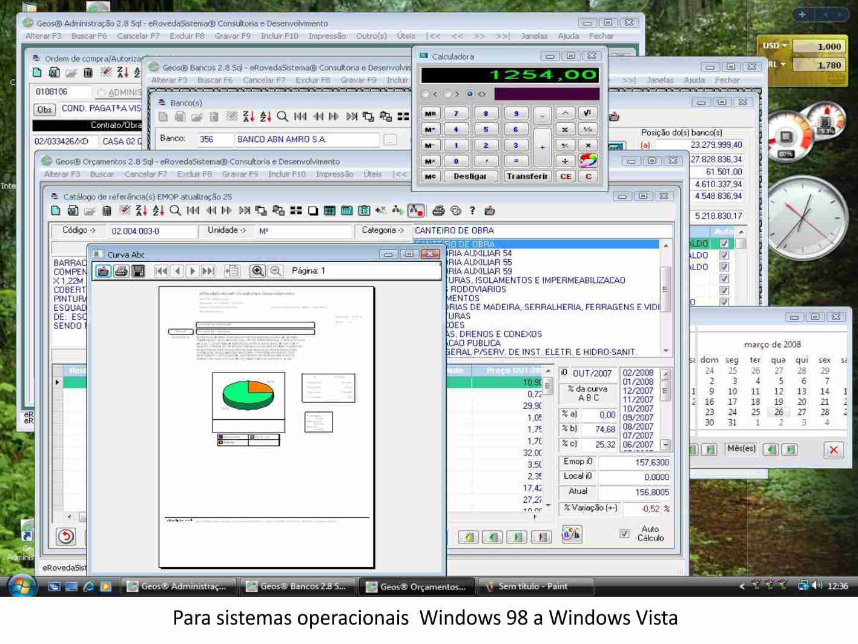This screenshot has width=858, height=644.
Task: Click the printer icon in Catálogo toolbar
Action: pos(438,211)
